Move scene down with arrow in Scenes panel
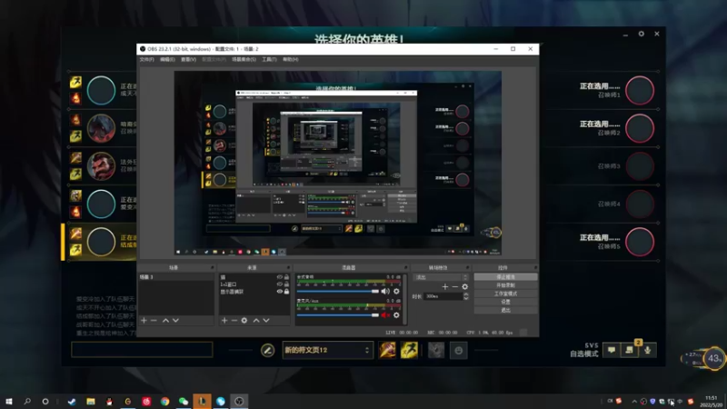 [175, 321]
